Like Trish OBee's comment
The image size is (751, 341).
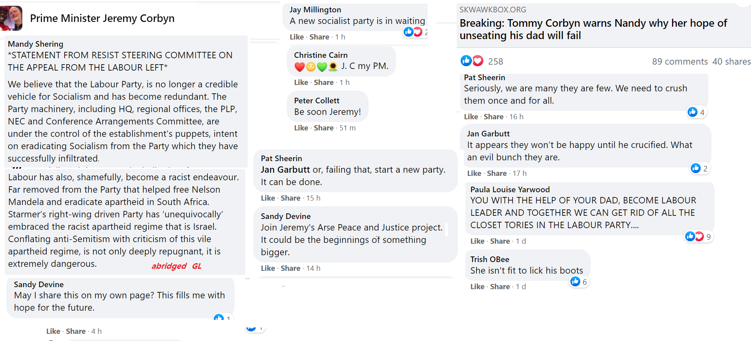(477, 287)
